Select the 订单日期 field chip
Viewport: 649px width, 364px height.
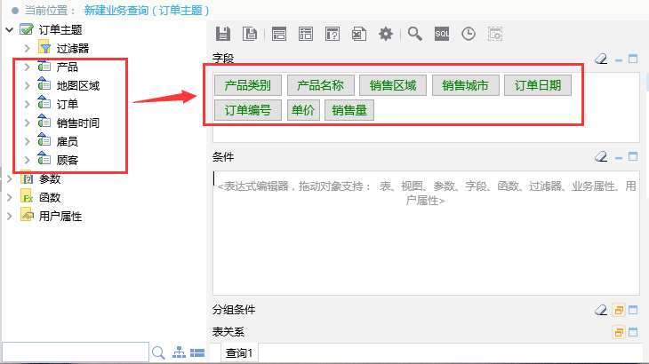tap(538, 85)
